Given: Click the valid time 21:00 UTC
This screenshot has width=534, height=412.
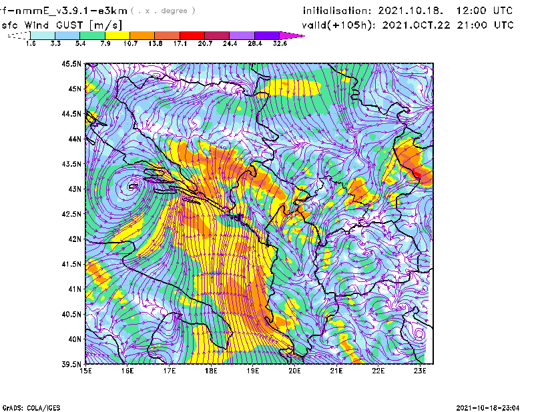Looking at the screenshot, I should point(485,25).
